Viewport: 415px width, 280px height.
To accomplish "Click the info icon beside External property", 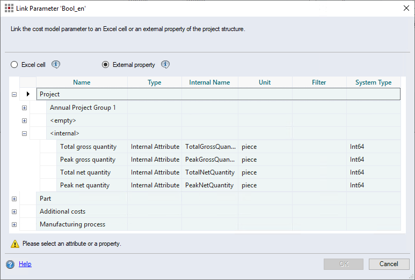I will click(x=165, y=64).
